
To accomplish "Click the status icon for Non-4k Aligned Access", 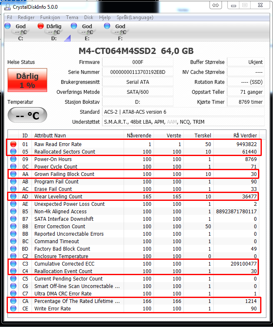I will [x=13, y=212].
